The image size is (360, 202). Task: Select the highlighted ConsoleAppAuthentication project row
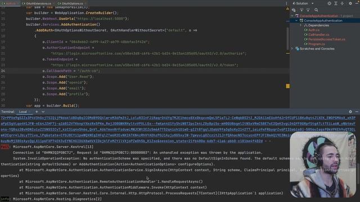pos(325,21)
